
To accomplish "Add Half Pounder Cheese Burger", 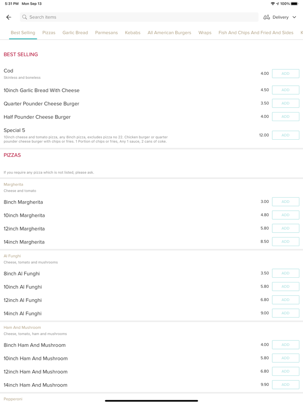I will [285, 116].
